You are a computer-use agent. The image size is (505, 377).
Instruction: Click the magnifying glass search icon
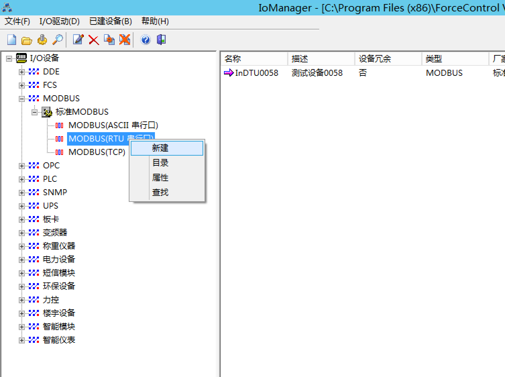[58, 40]
